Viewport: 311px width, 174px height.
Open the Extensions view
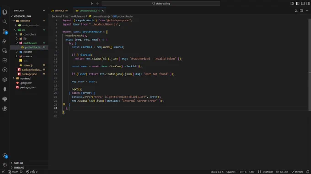pyautogui.click(x=5, y=60)
